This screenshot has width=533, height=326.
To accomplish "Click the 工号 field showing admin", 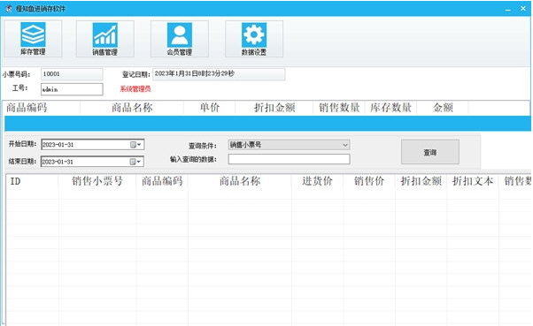I will coord(72,89).
